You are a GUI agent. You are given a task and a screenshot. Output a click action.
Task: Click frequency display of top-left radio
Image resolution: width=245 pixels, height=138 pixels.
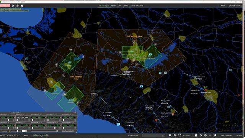(x=7, y=117)
